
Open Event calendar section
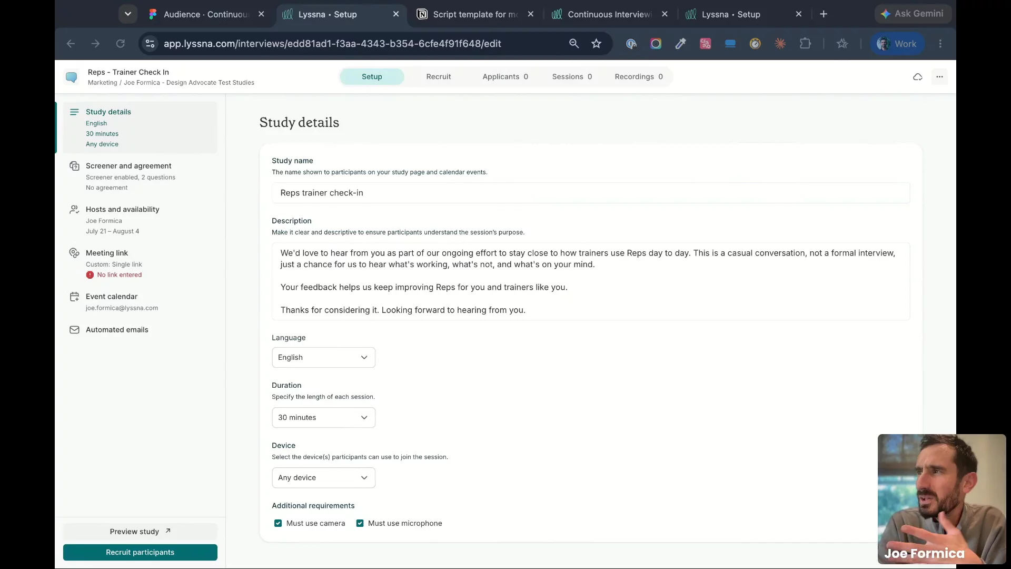[140, 302]
